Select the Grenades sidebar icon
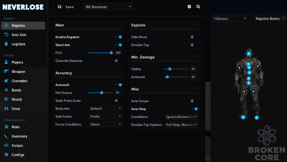 click(x=7, y=81)
